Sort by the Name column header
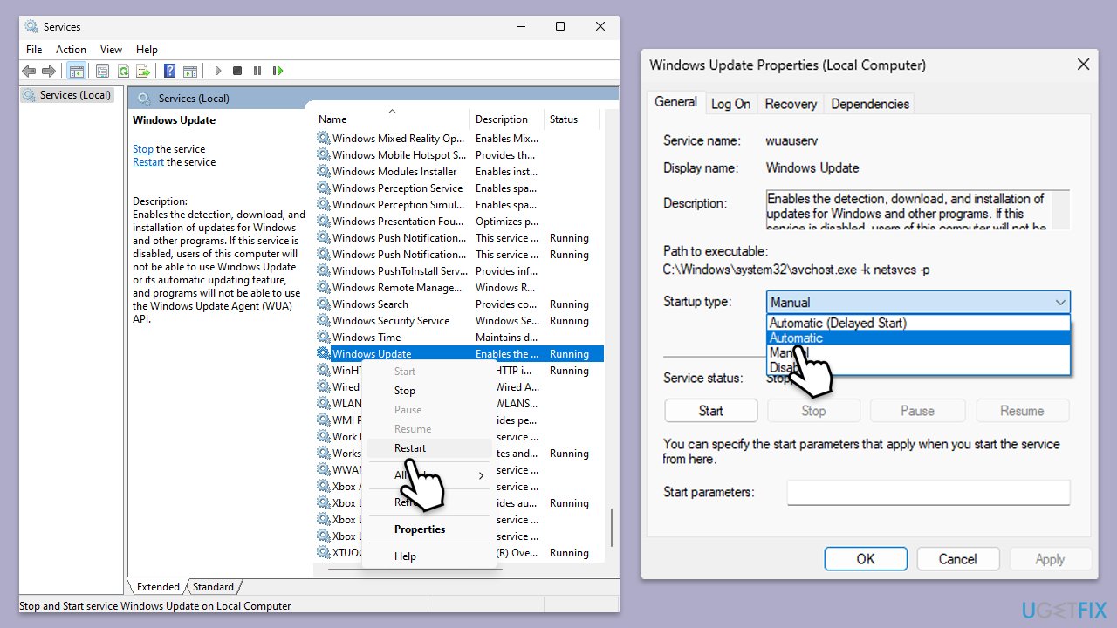1117x628 pixels. pyautogui.click(x=392, y=119)
